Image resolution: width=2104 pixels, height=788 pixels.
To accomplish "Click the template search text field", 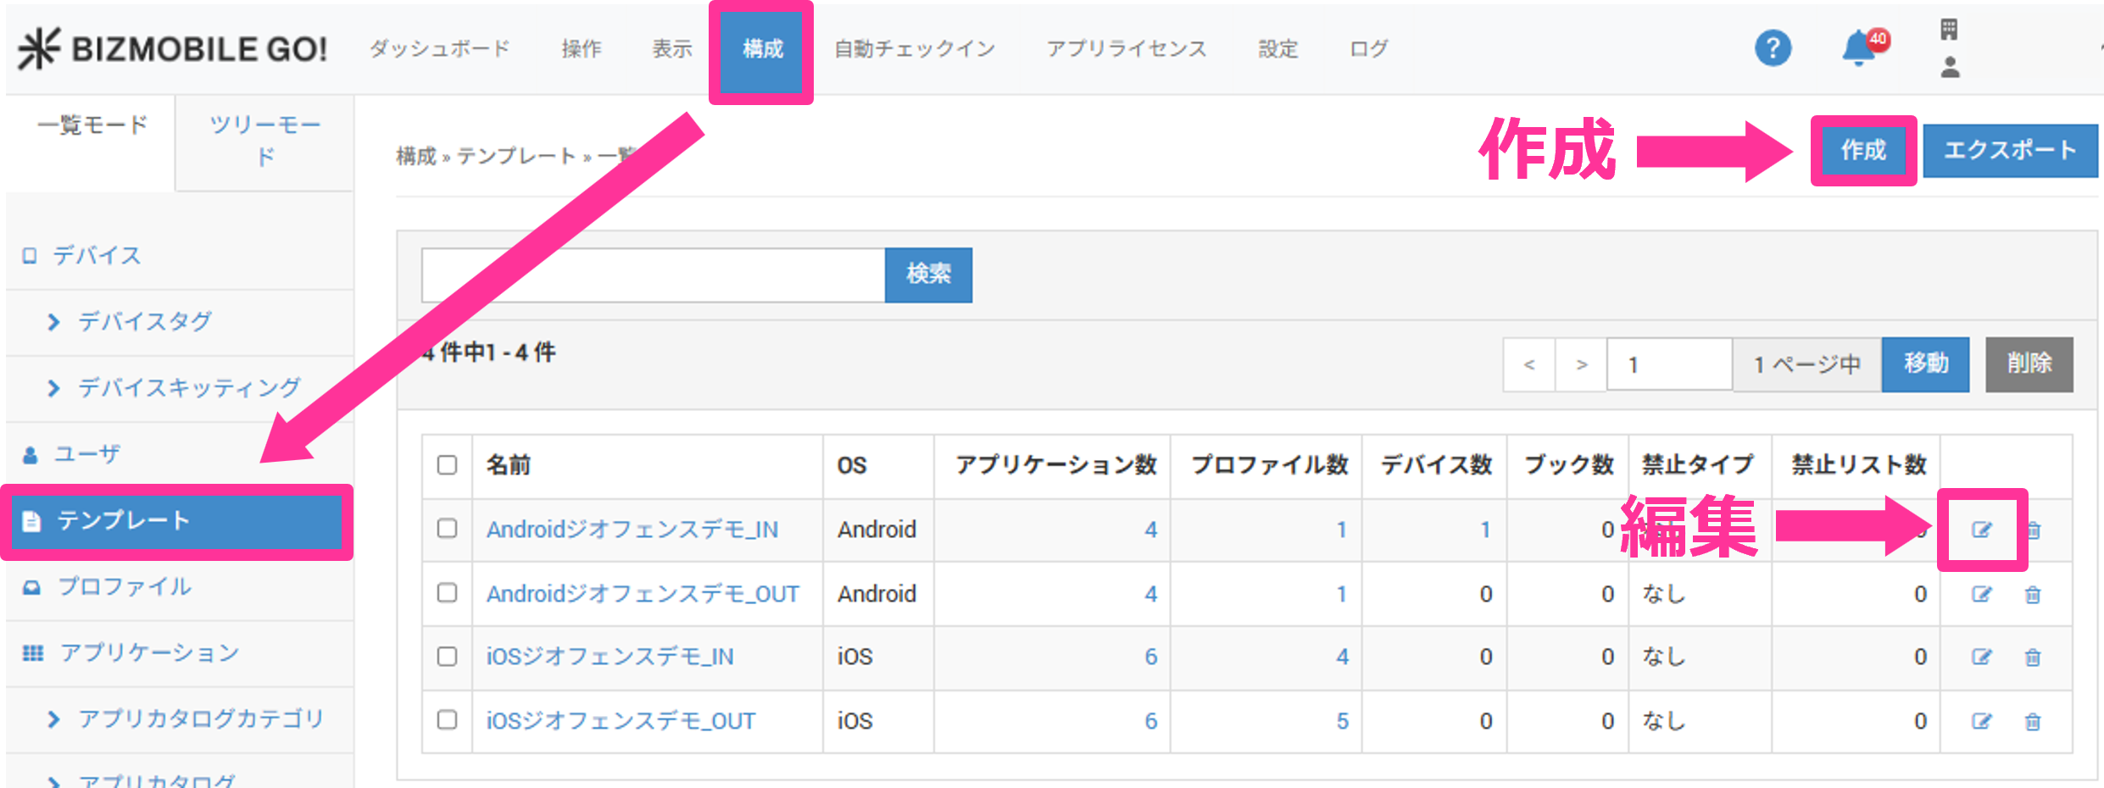I will pyautogui.click(x=653, y=275).
